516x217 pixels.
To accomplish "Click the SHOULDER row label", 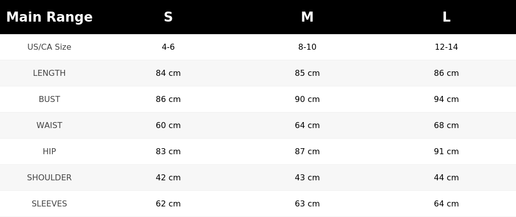I will point(49,178).
